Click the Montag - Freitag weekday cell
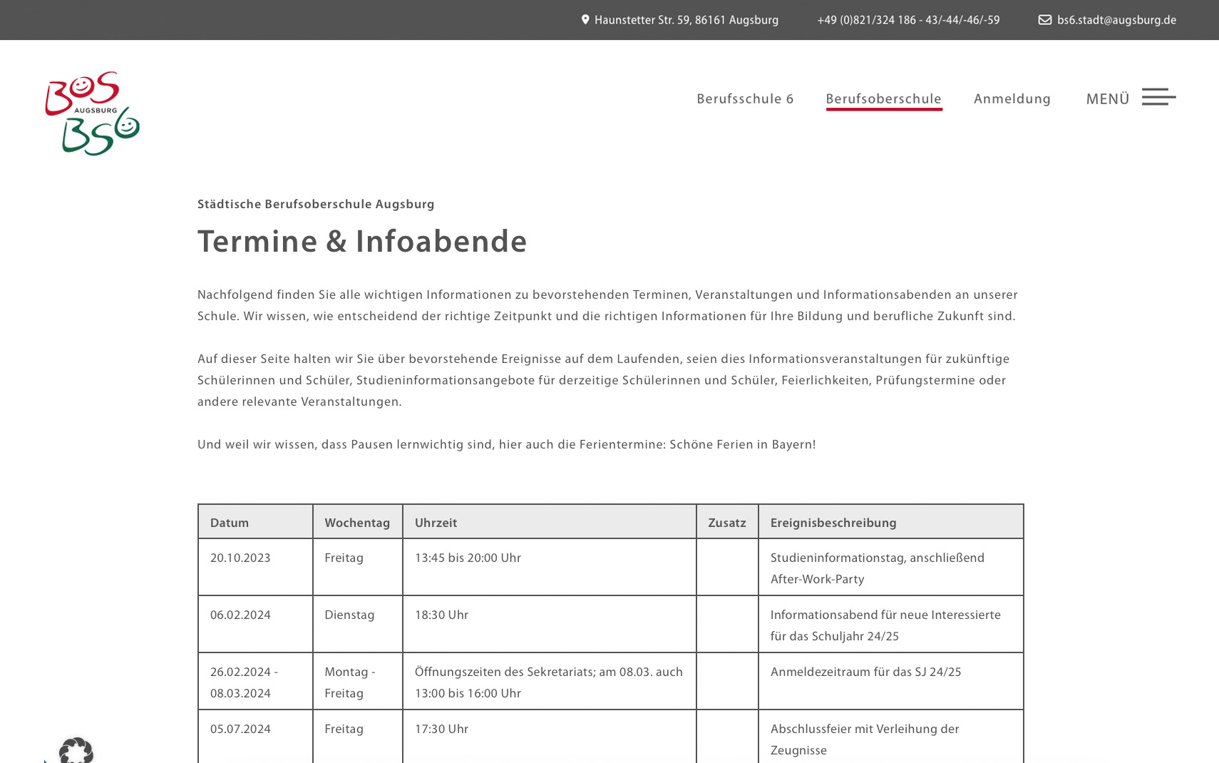Viewport: 1219px width, 763px height. click(x=357, y=681)
